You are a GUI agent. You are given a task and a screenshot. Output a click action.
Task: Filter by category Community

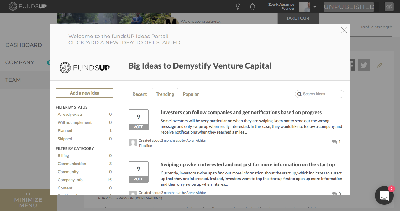pos(68,172)
